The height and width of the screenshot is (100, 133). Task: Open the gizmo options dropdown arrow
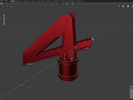tap(125, 6)
